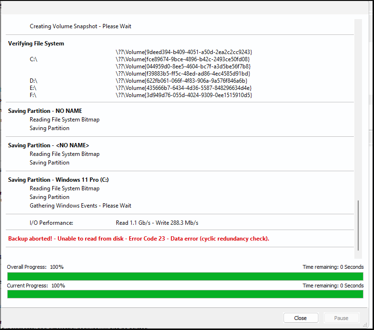374x330 pixels.
Task: Select the F:\ drive entry
Action: [x=33, y=95]
